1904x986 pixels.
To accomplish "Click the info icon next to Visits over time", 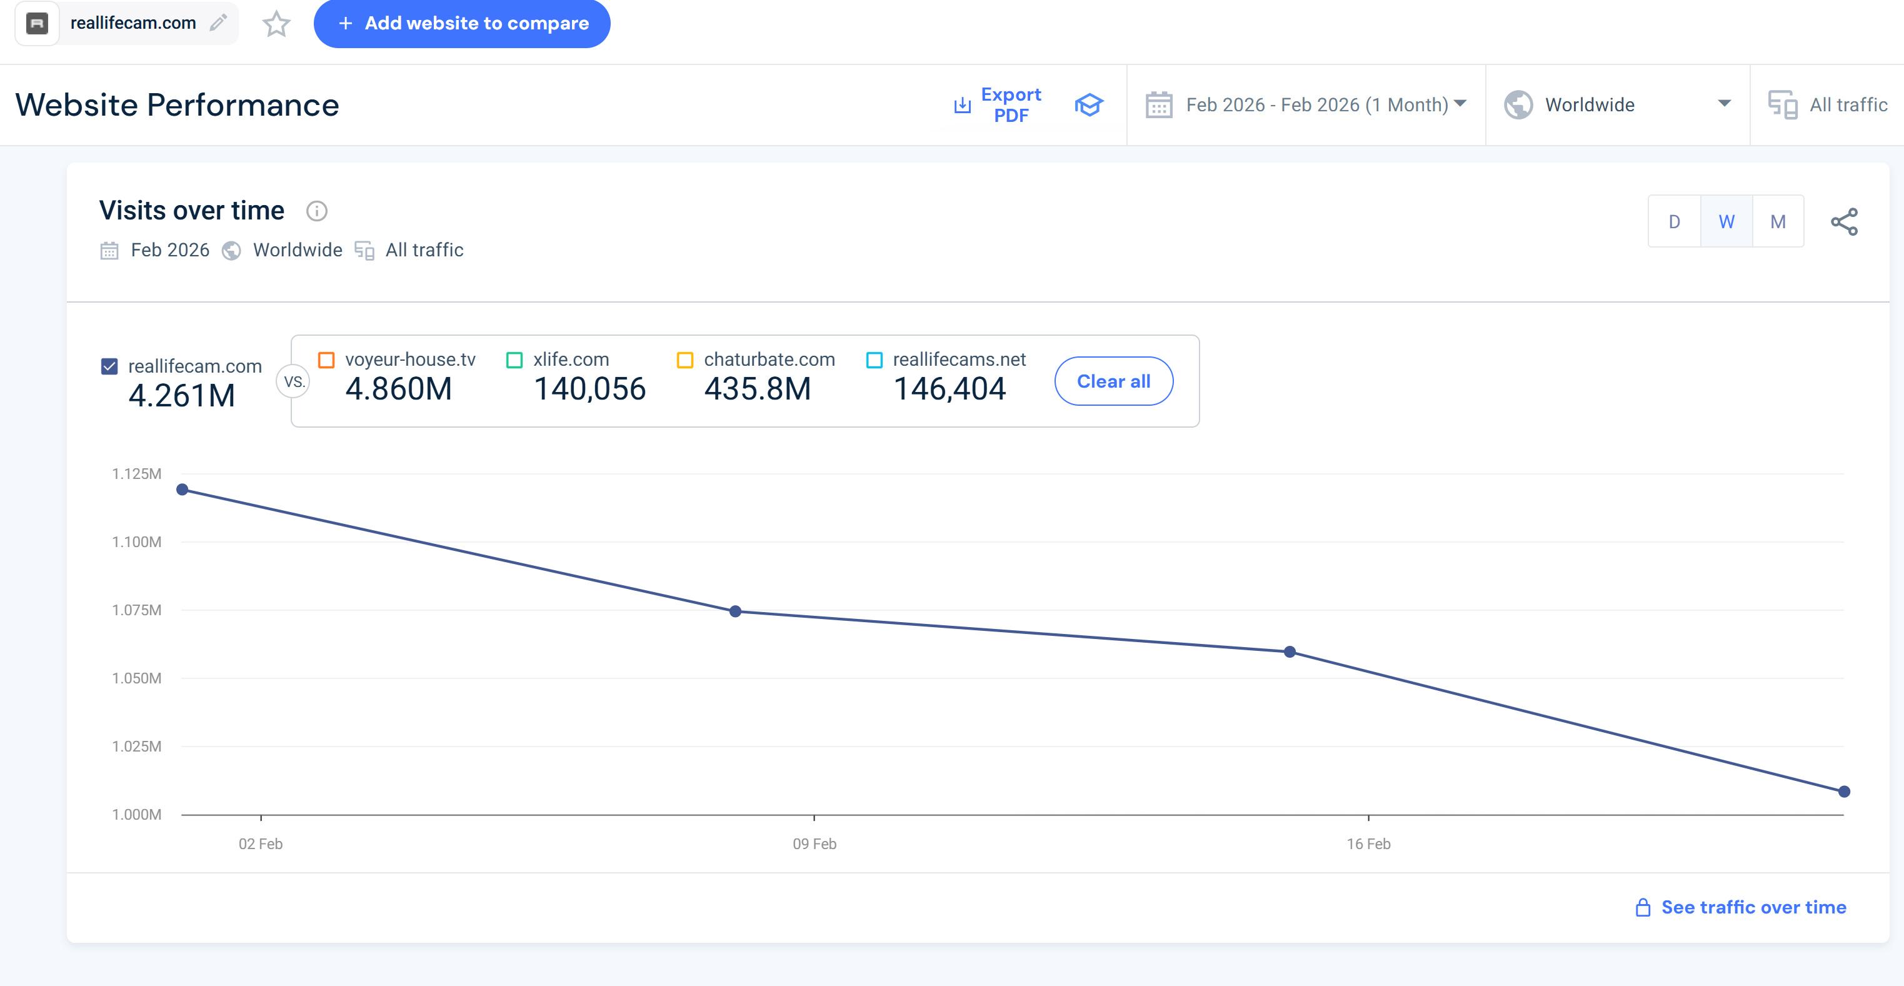I will 316,211.
